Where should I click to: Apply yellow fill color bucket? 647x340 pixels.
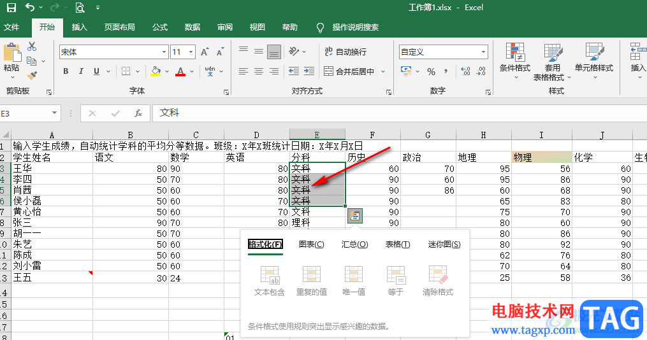point(156,71)
